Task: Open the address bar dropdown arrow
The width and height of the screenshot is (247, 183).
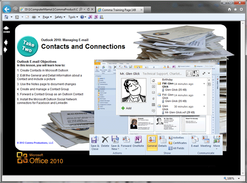Action: 85,9
